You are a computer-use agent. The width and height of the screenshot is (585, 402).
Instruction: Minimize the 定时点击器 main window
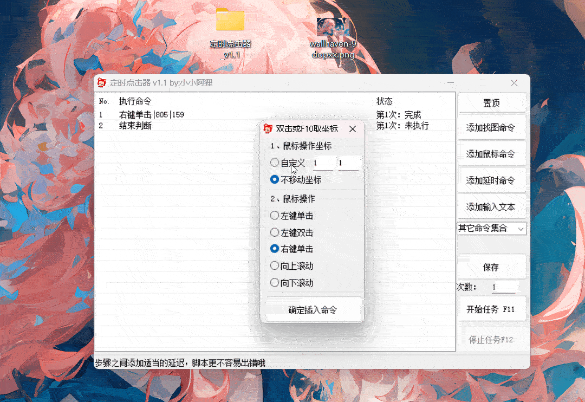[451, 83]
